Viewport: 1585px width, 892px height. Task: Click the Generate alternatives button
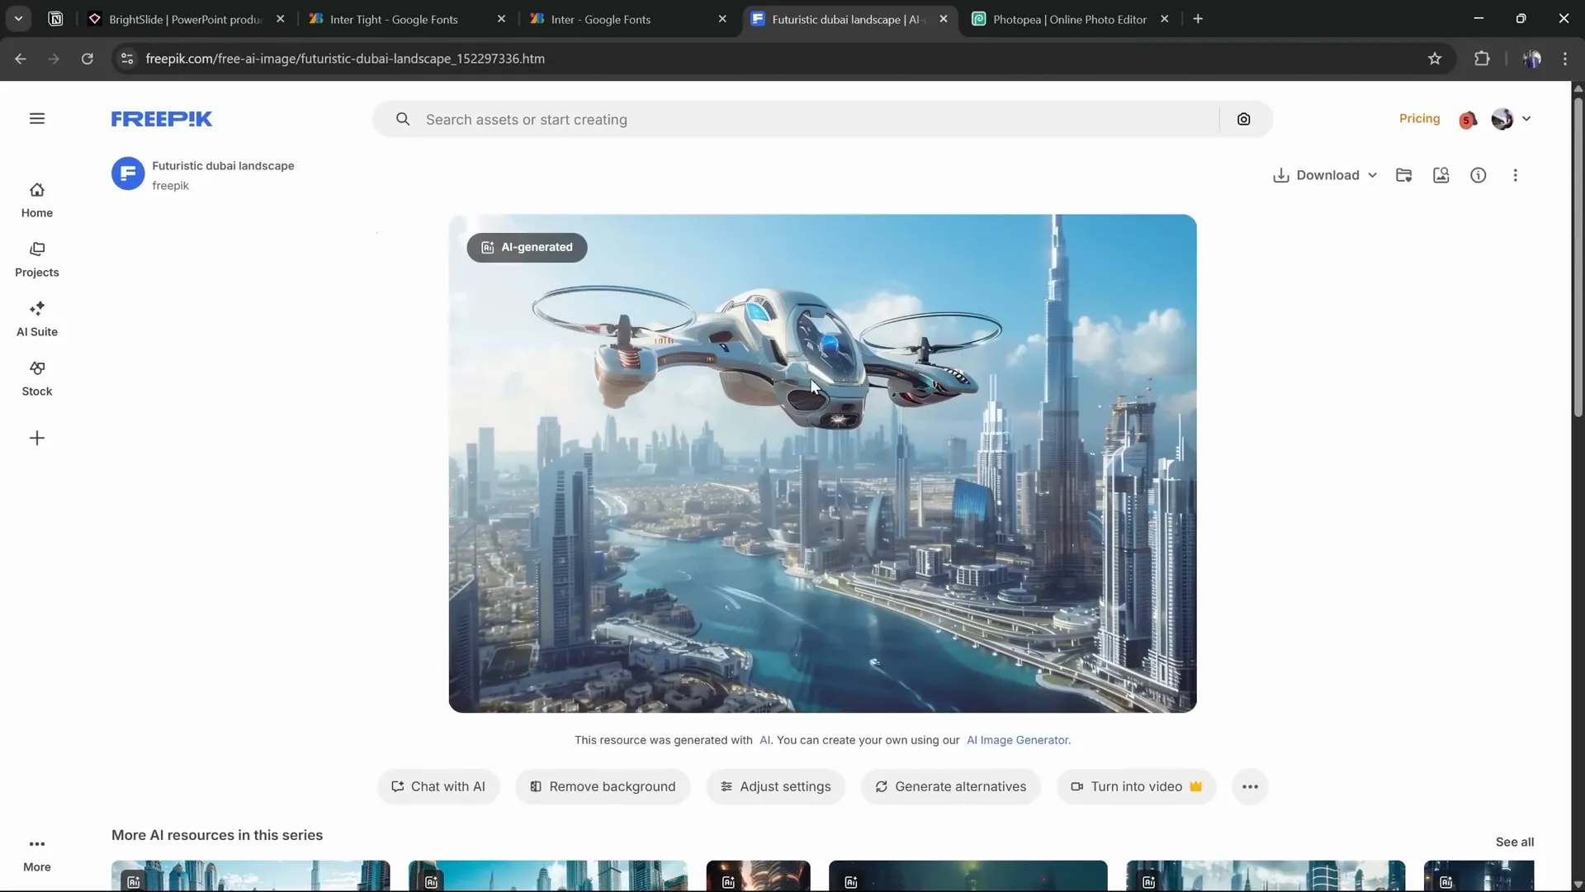(x=950, y=787)
